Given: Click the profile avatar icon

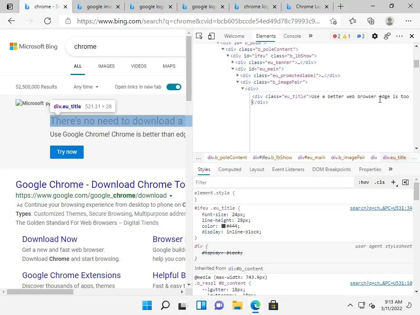Looking at the screenshot, I should tap(390, 21).
